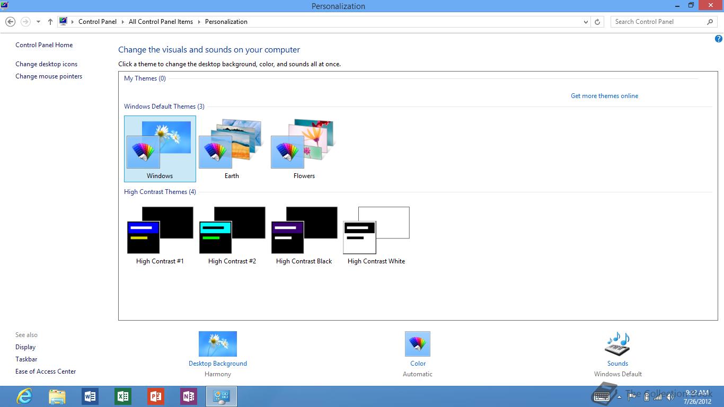The height and width of the screenshot is (407, 724).
Task: Select the Earth theme
Action: [x=232, y=149]
